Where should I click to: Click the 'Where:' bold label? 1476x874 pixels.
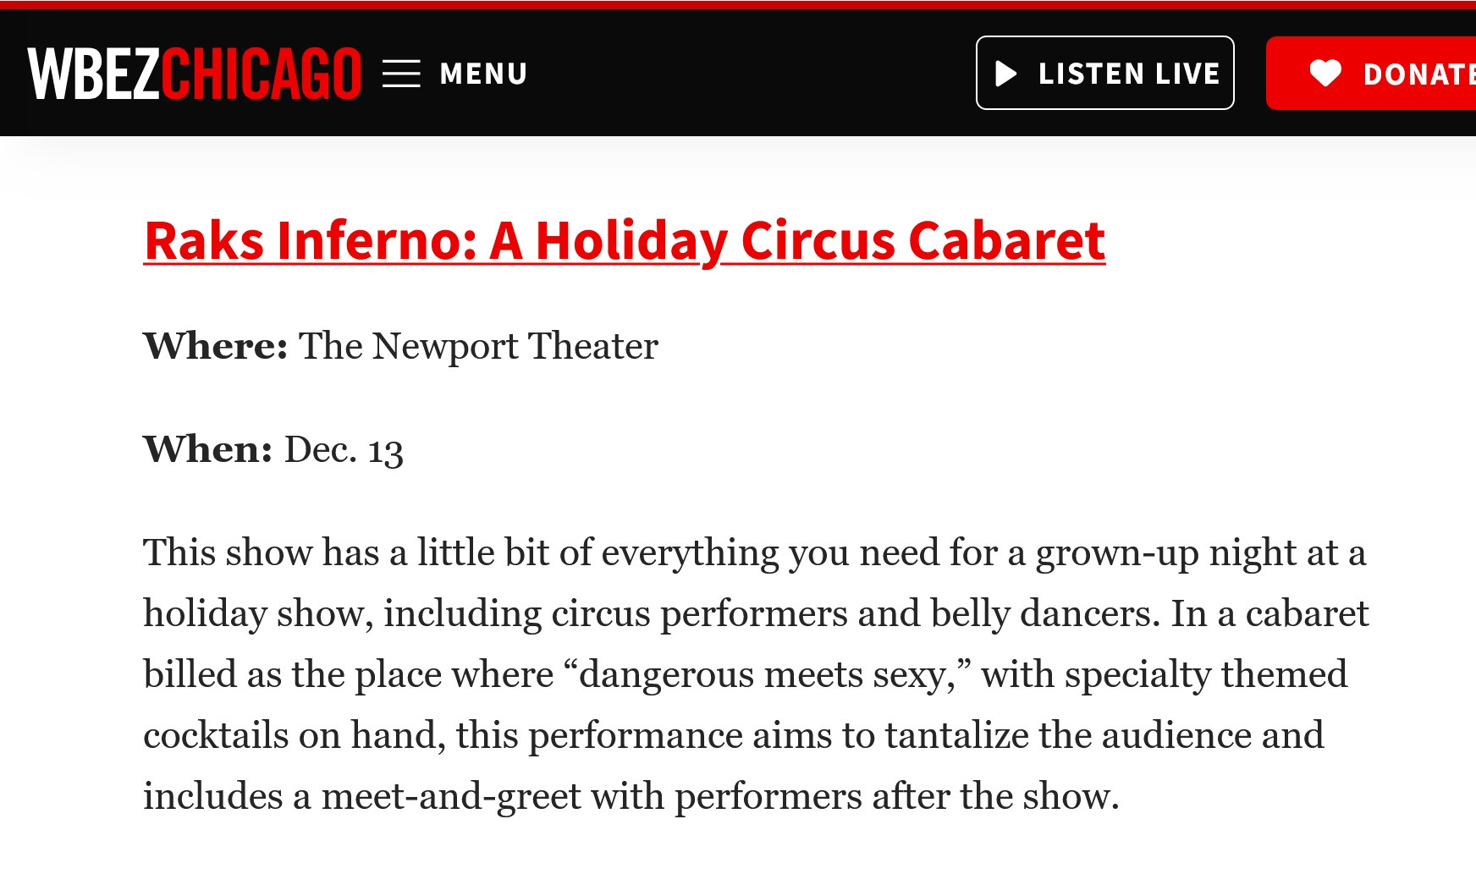coord(216,345)
